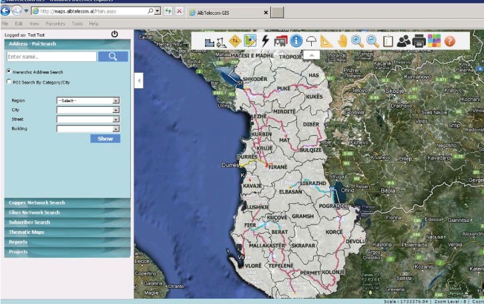Click the Enter name search field

pos(51,57)
